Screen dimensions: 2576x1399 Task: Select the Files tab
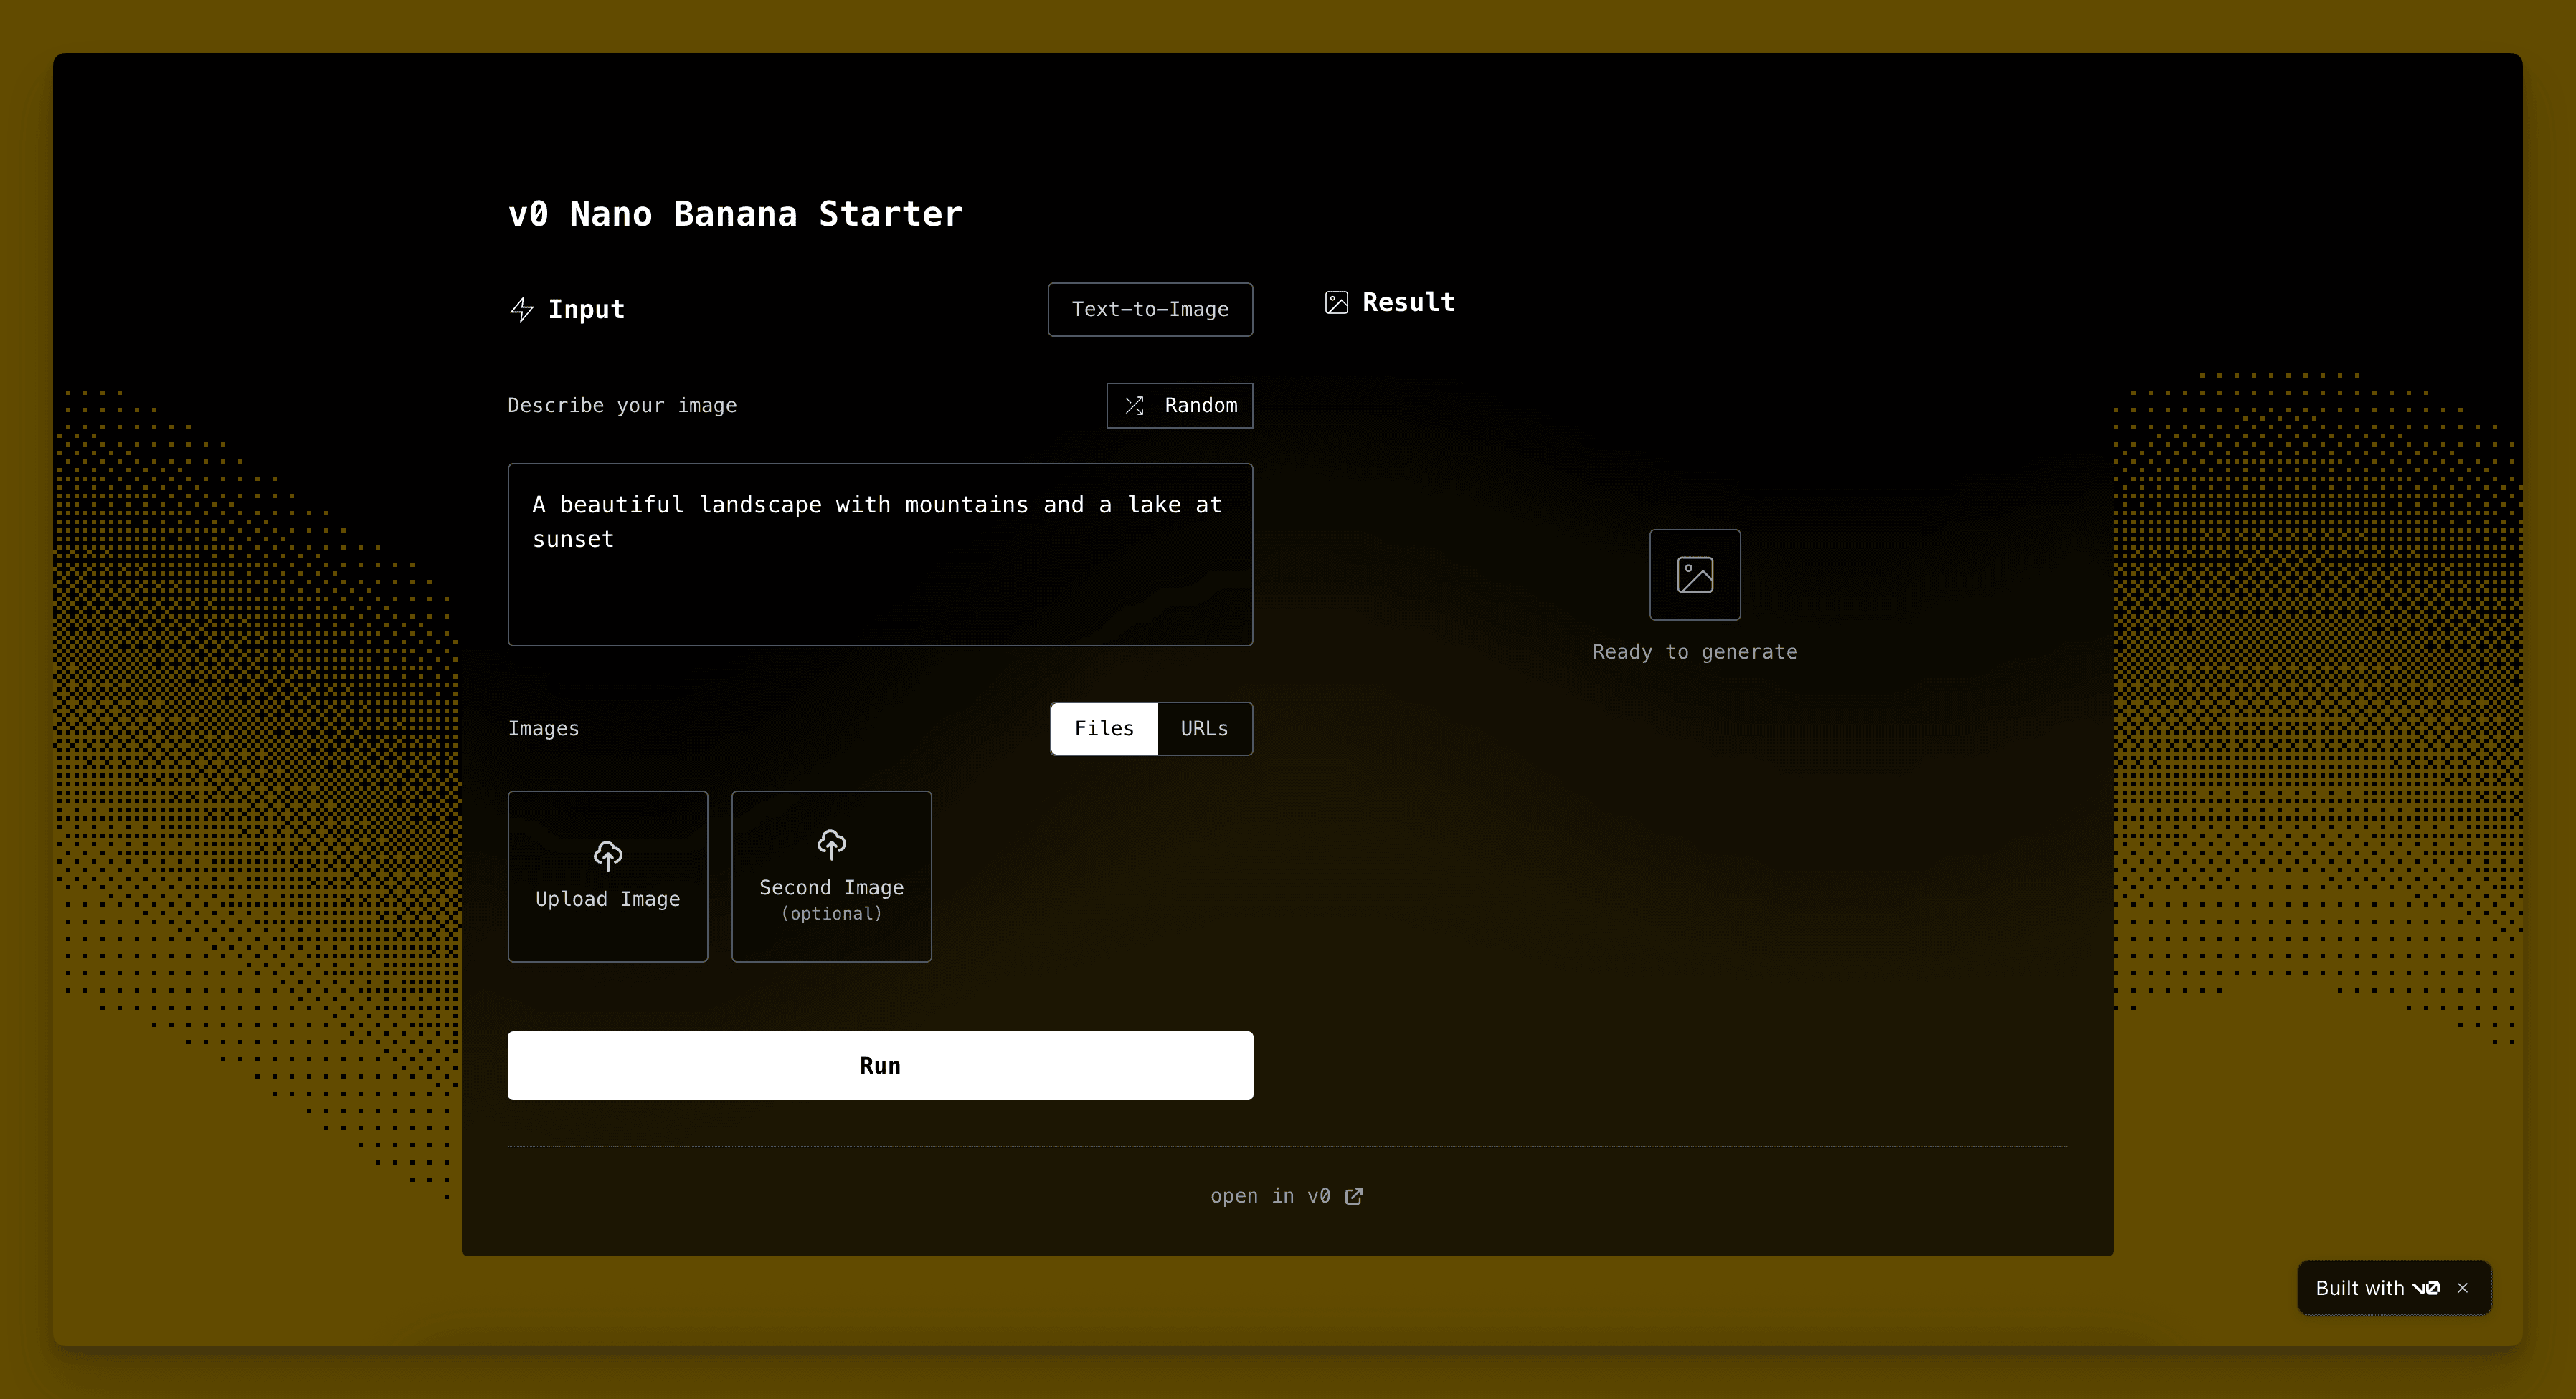1104,728
